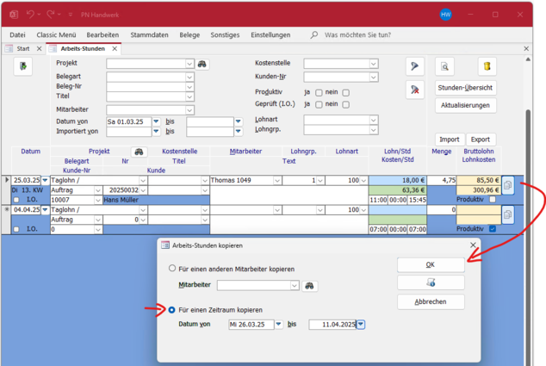Select 'Für einen Zeitraum kopieren' radio button
This screenshot has height=366, width=546.
[x=172, y=310]
